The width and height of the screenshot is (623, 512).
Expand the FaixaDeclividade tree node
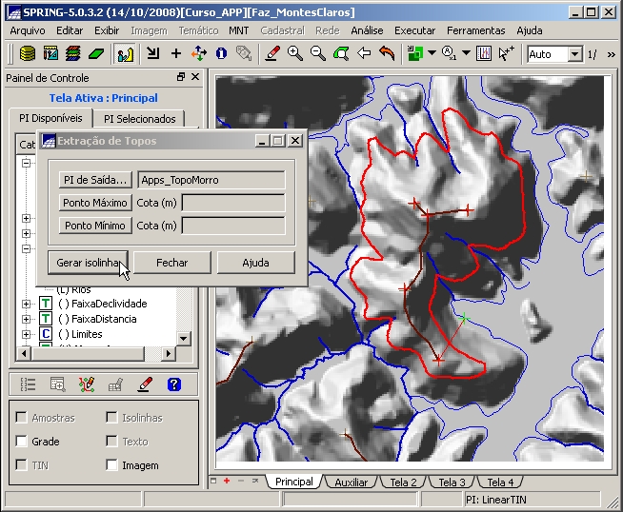(26, 304)
